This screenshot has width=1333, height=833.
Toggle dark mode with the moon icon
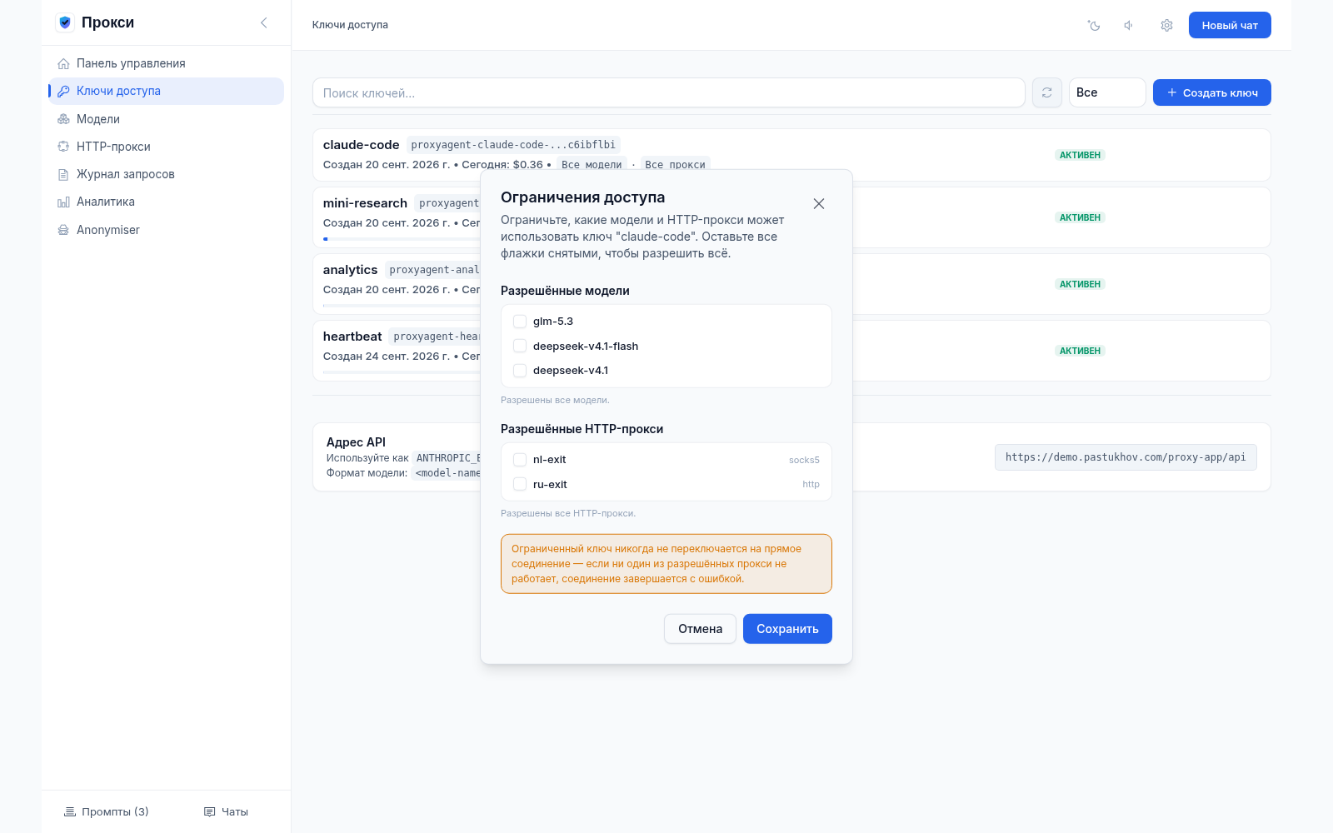(1094, 25)
